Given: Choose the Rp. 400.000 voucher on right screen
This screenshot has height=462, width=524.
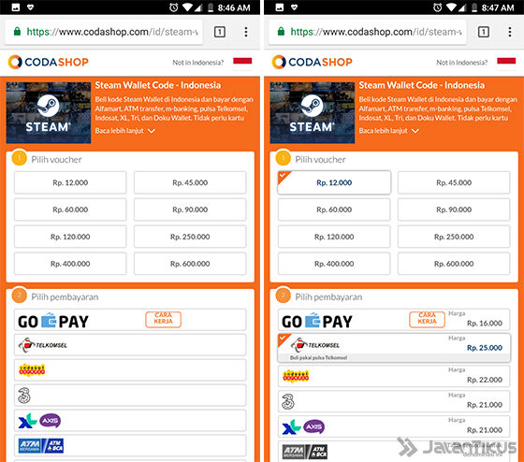Looking at the screenshot, I should 334,264.
